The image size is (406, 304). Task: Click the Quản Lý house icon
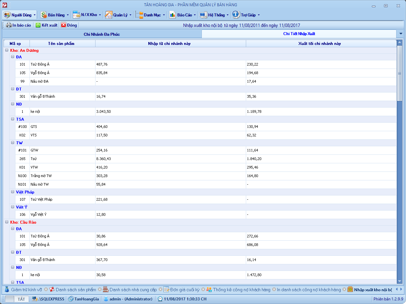109,15
